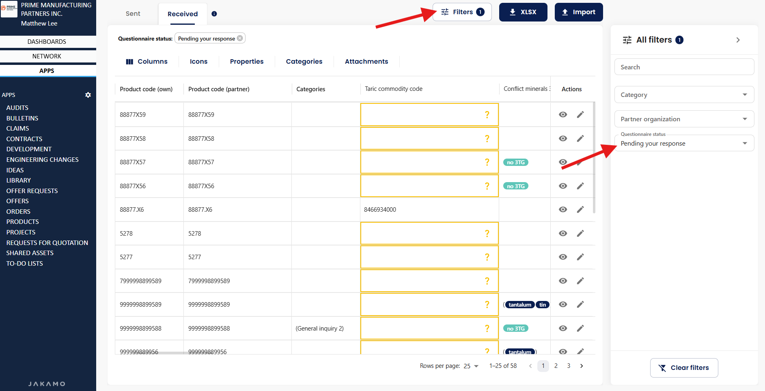Click the APPS settings gear icon
765x391 pixels.
click(88, 95)
